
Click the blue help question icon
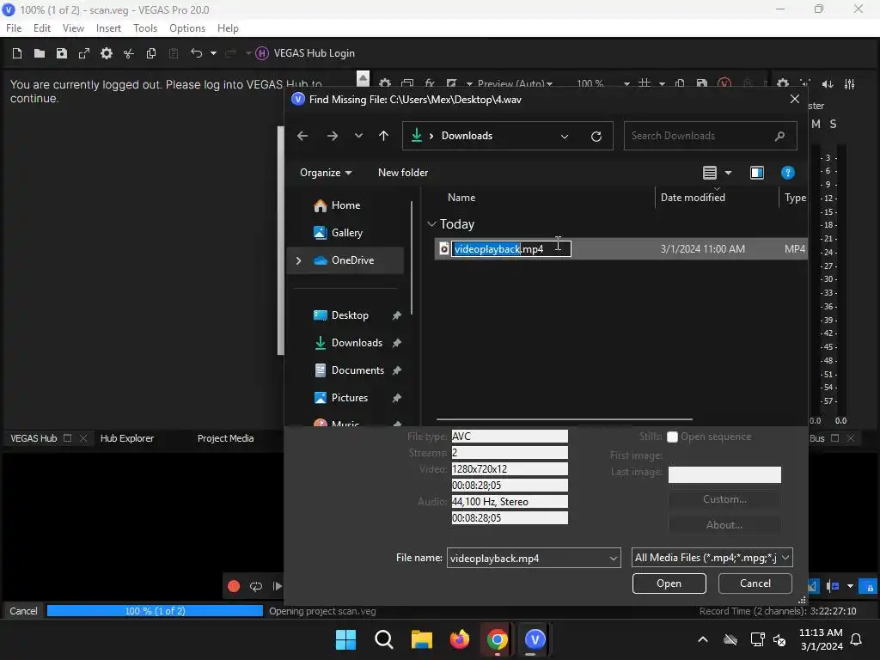click(788, 173)
